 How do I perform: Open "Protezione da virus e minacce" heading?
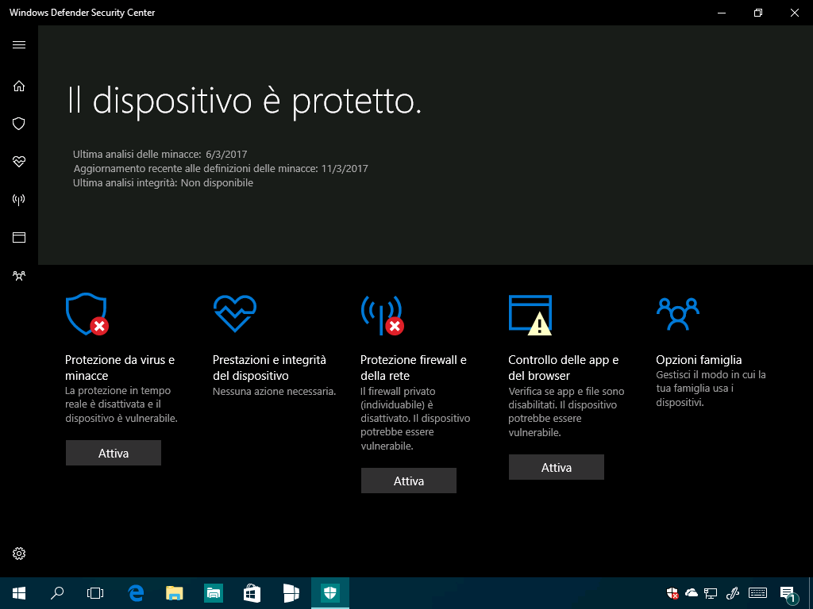(x=120, y=368)
